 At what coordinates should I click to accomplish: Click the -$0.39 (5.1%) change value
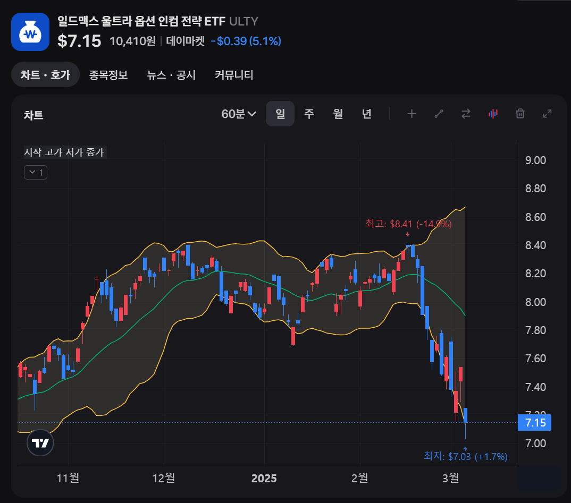[246, 41]
